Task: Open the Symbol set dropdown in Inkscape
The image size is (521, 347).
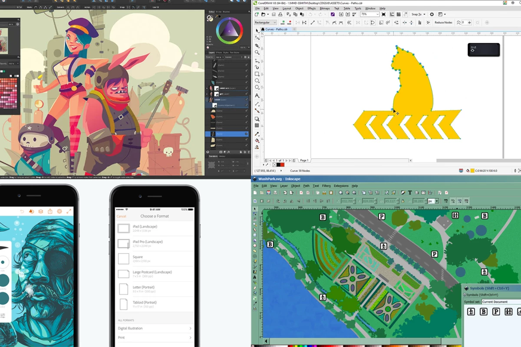Action: pyautogui.click(x=495, y=302)
